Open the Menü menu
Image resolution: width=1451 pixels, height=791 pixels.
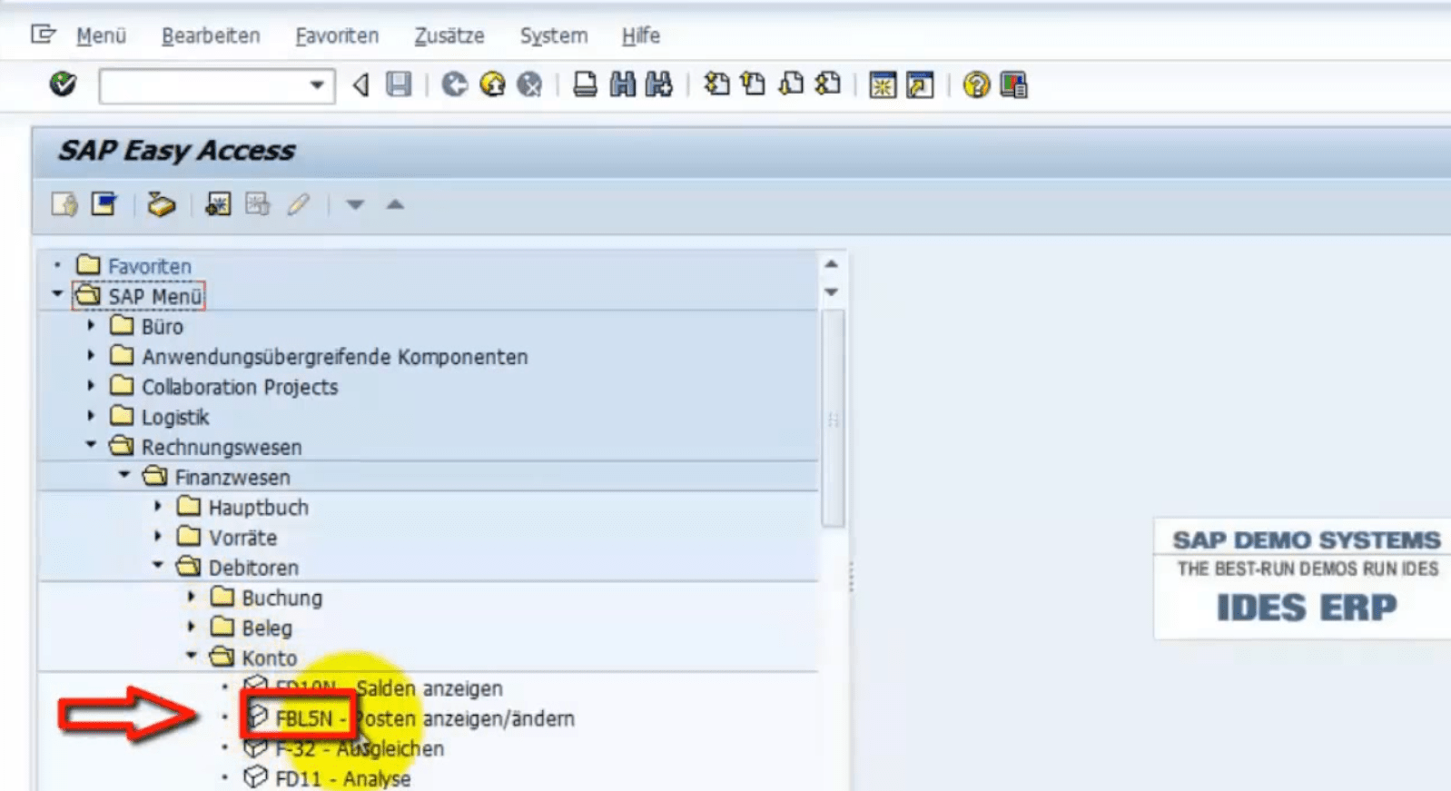click(101, 35)
